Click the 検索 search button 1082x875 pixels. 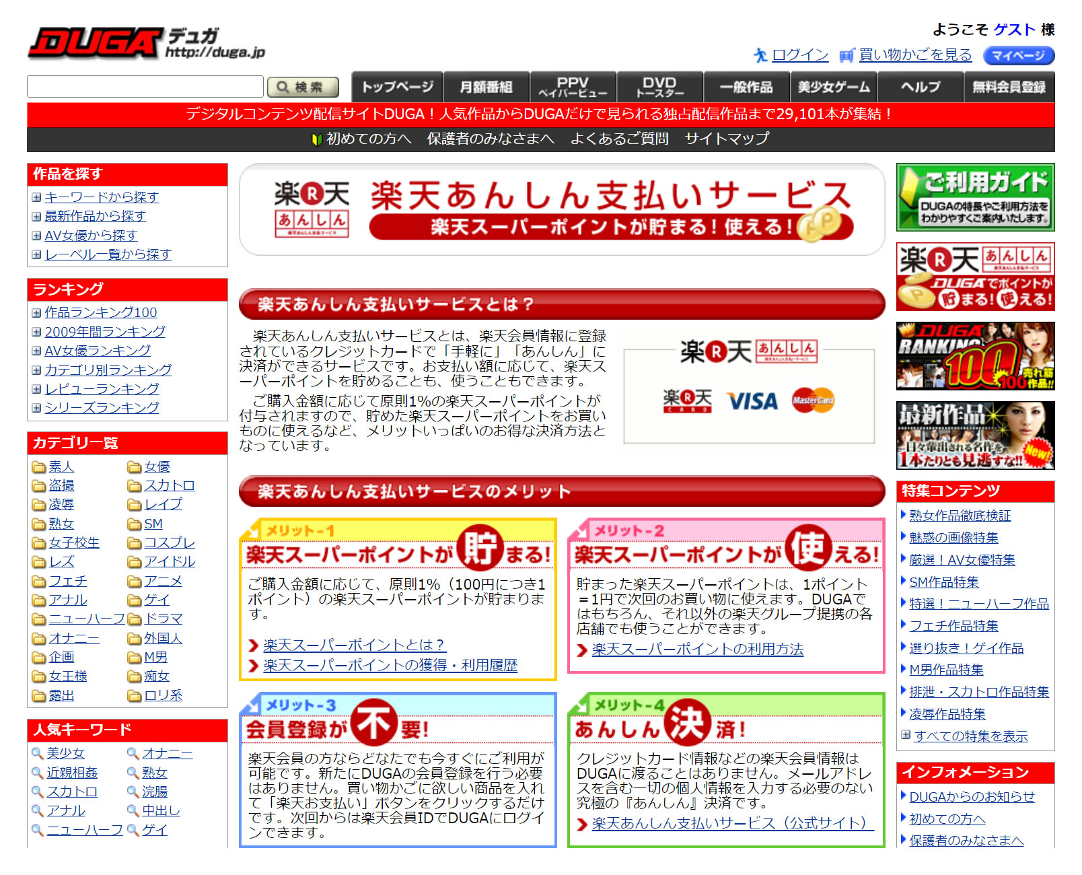[303, 87]
